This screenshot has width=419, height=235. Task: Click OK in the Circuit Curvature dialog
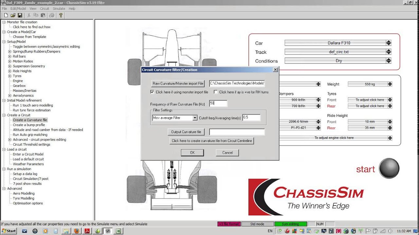(192, 152)
